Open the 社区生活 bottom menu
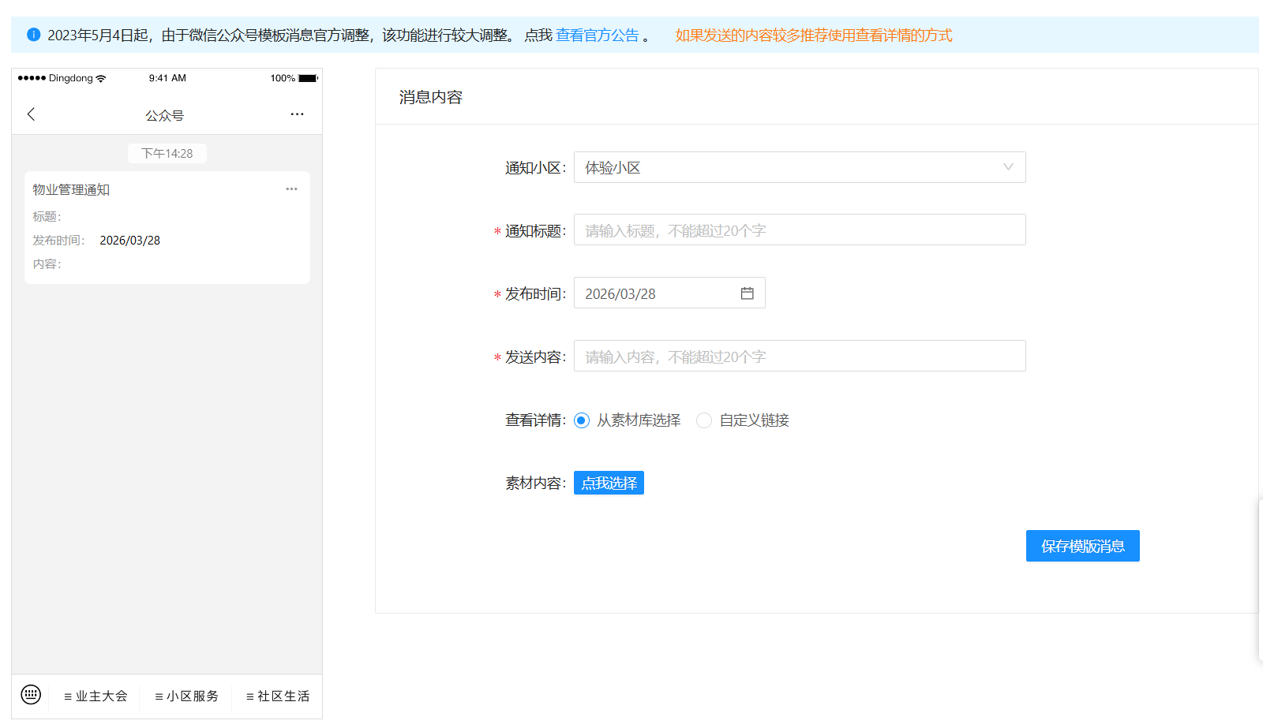Viewport: 1263px width, 728px height. (x=278, y=696)
